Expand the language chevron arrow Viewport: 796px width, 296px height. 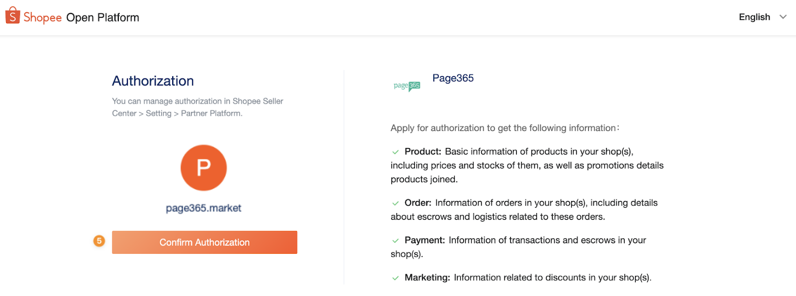tap(783, 17)
